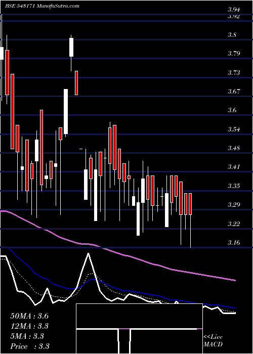Click the tallest white candle near 3.8

71,47
